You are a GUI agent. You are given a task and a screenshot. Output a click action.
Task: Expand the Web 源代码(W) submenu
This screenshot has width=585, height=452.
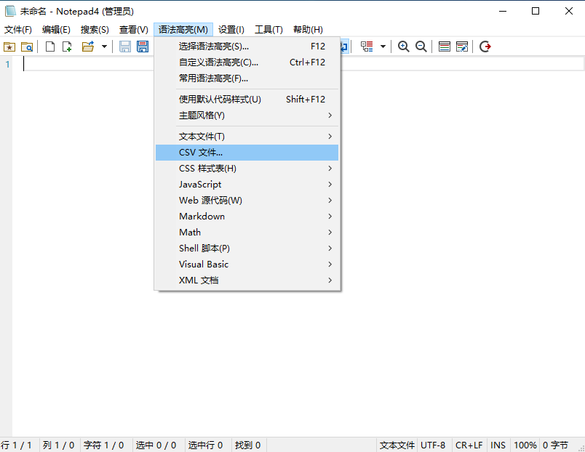coord(247,201)
